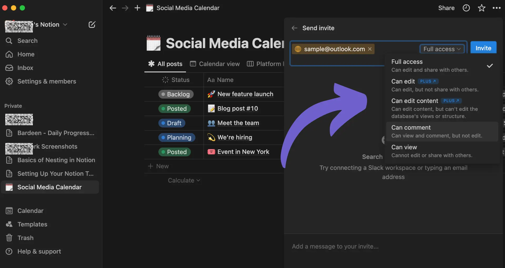Go forward with the right arrow in top bar
Image resolution: width=505 pixels, height=268 pixels.
coord(125,8)
